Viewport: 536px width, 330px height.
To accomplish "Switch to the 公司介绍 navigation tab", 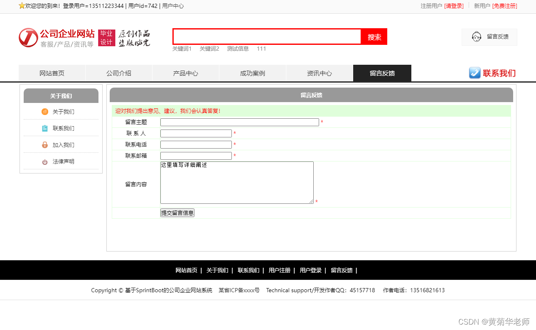I will pyautogui.click(x=118, y=73).
